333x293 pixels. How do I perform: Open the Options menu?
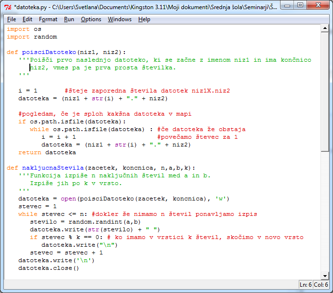91,19
